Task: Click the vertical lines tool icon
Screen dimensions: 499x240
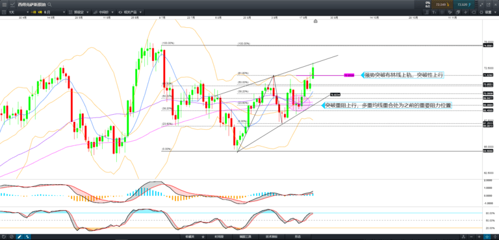Action: pyautogui.click(x=442, y=12)
